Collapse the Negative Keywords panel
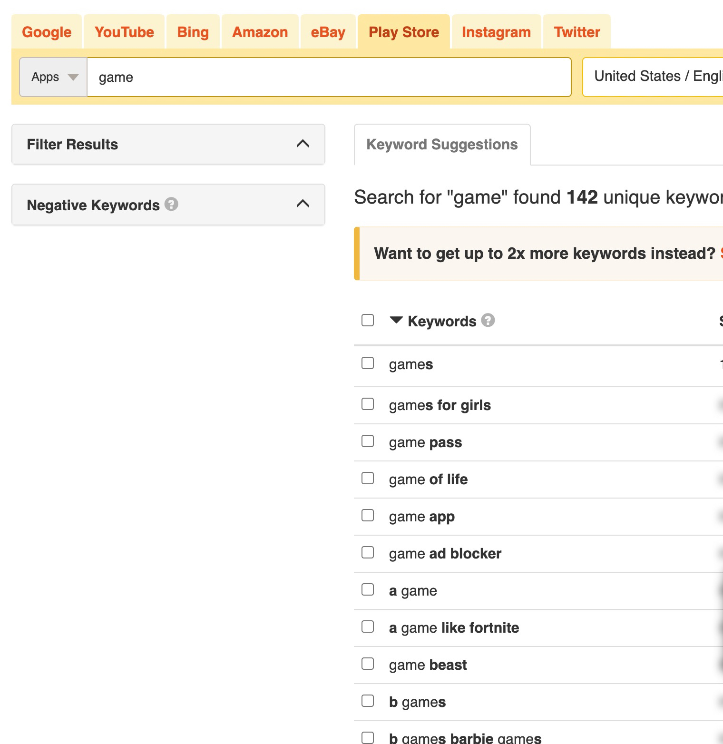Viewport: 723px width, 744px height. 303,204
